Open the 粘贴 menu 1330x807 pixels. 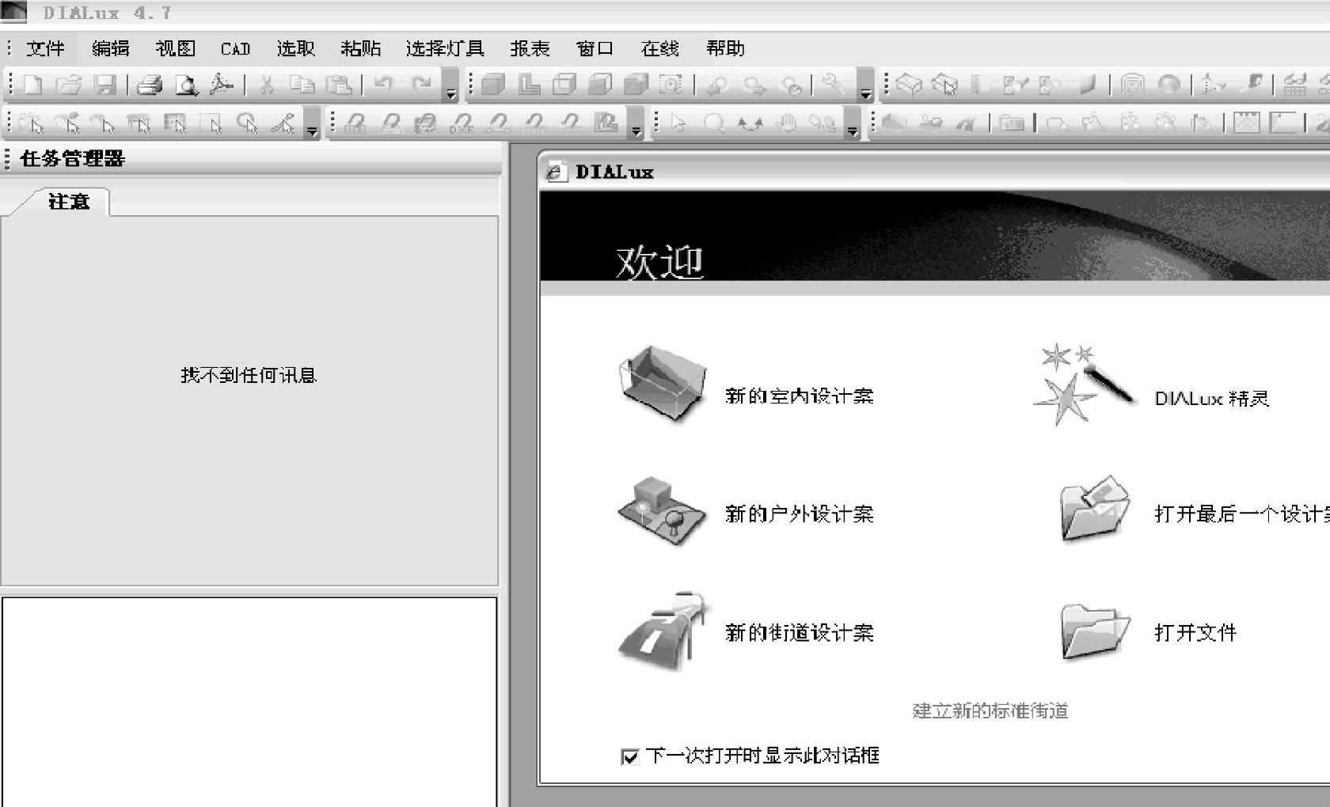click(x=361, y=49)
